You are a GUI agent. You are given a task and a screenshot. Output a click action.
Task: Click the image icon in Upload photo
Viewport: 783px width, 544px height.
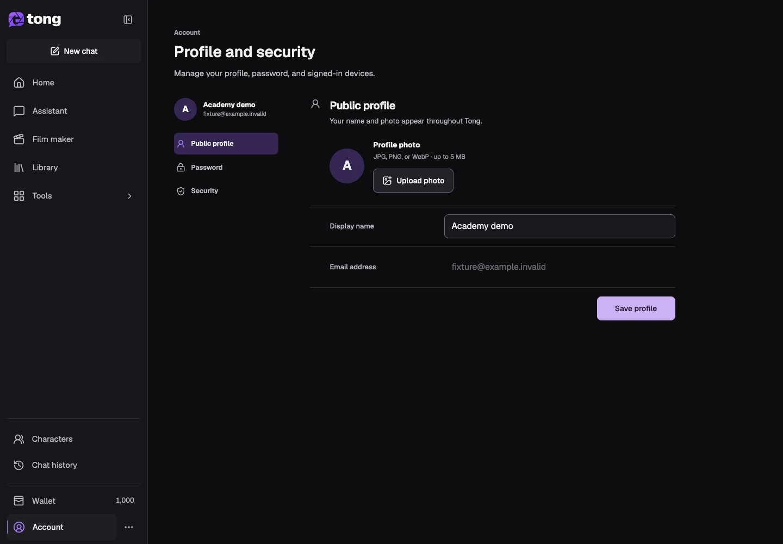(x=387, y=181)
